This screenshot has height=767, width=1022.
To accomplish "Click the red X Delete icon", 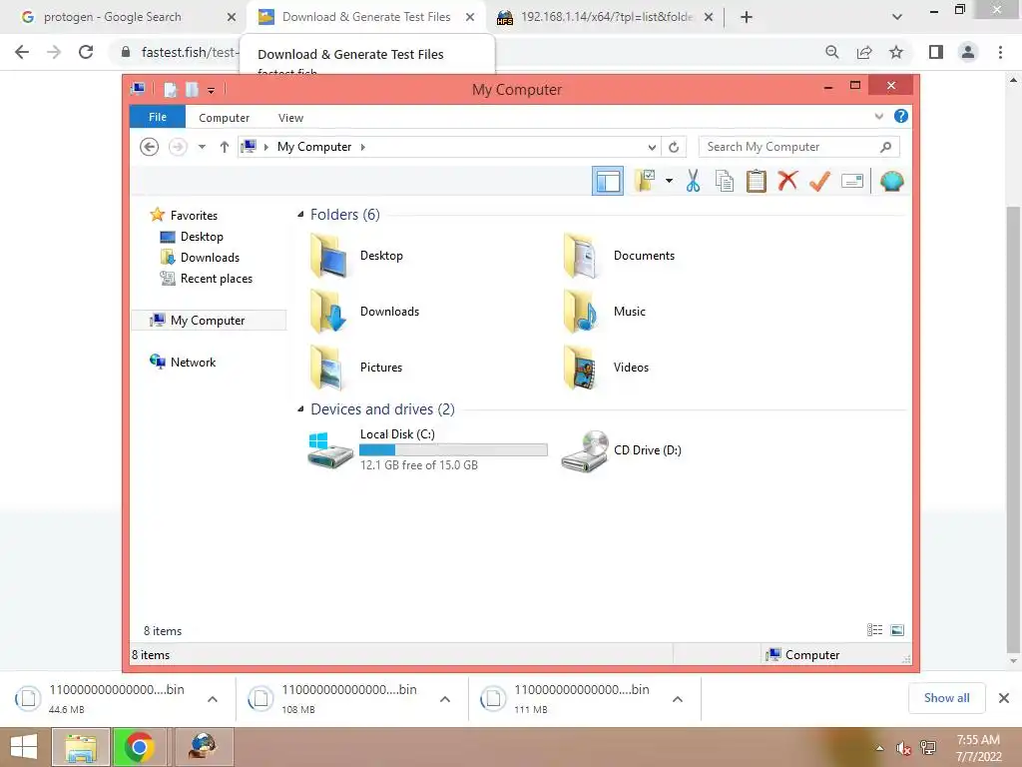I will 787,181.
